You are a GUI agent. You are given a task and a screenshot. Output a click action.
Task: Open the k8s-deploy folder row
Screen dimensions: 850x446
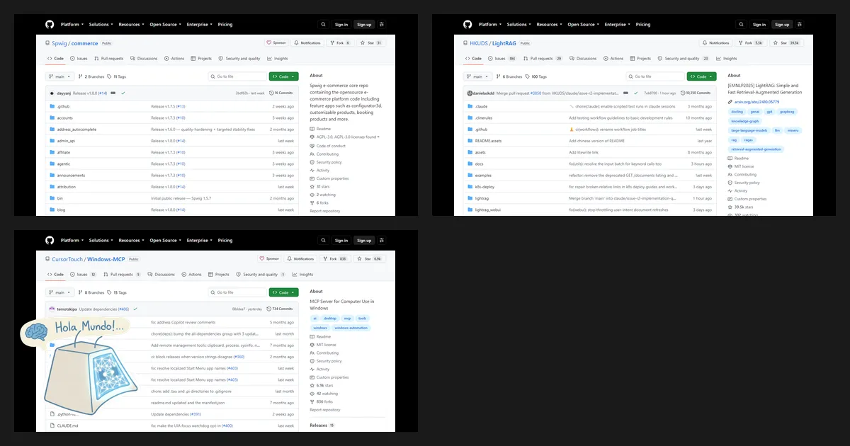pos(589,187)
